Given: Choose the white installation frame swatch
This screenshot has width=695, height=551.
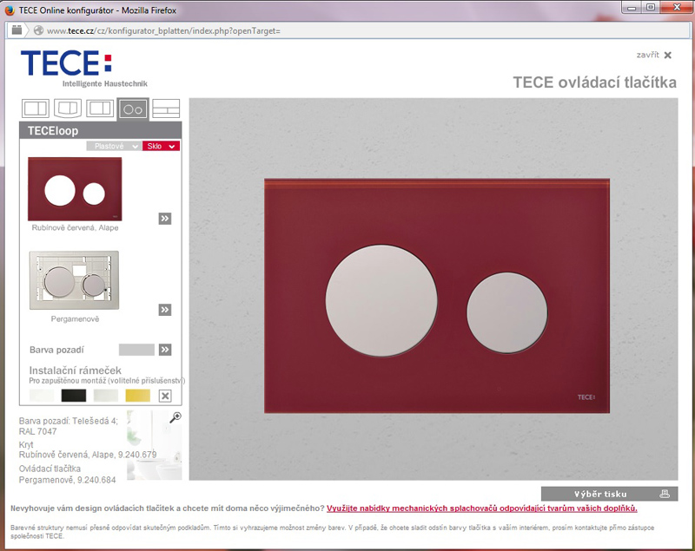Looking at the screenshot, I should [42, 395].
